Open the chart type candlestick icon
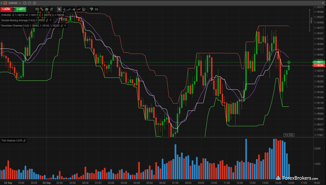326x185 pixels. (47, 9)
